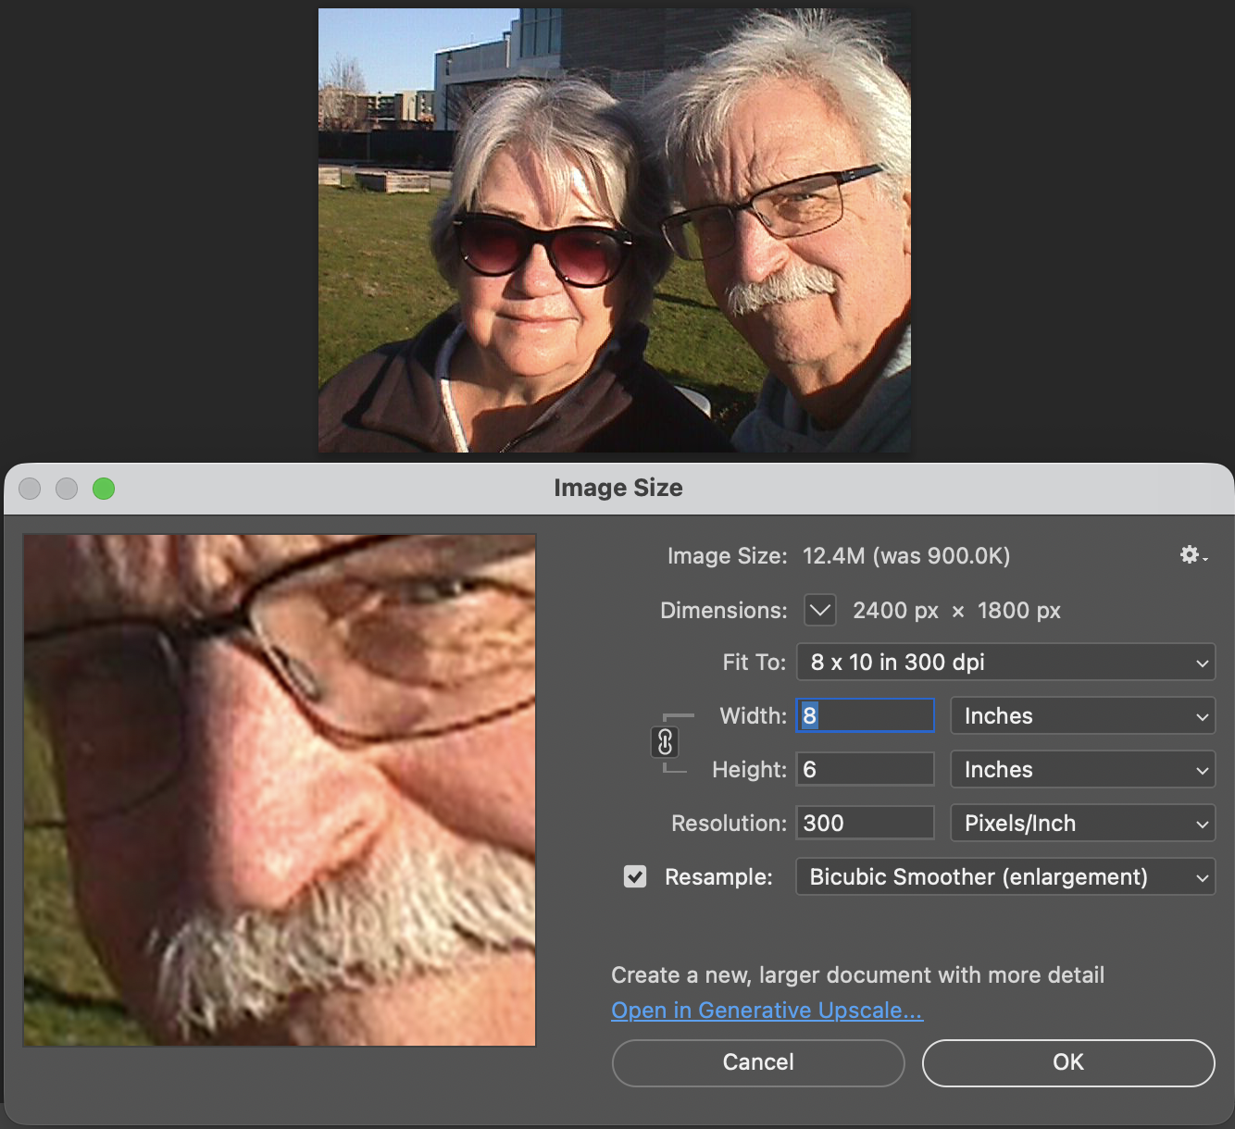Select the Width input field
The width and height of the screenshot is (1235, 1129).
coord(864,714)
